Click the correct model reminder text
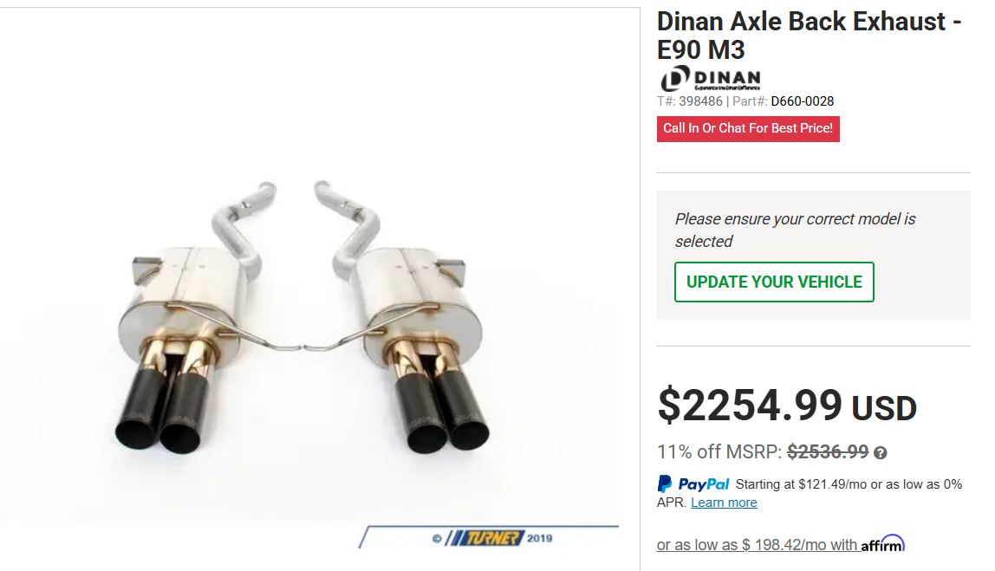The width and height of the screenshot is (995, 571). point(795,230)
